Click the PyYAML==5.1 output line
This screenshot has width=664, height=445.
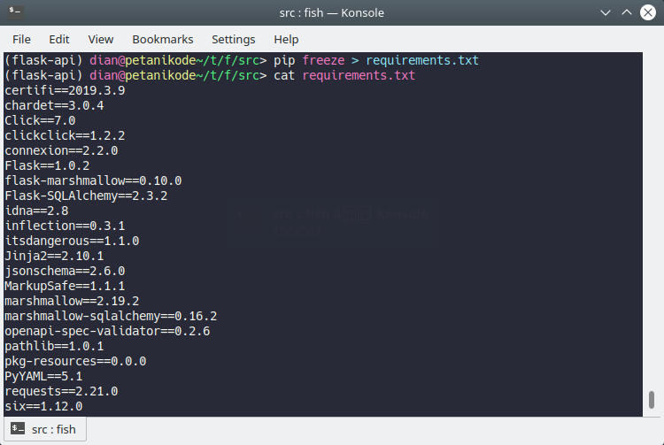[x=43, y=376]
